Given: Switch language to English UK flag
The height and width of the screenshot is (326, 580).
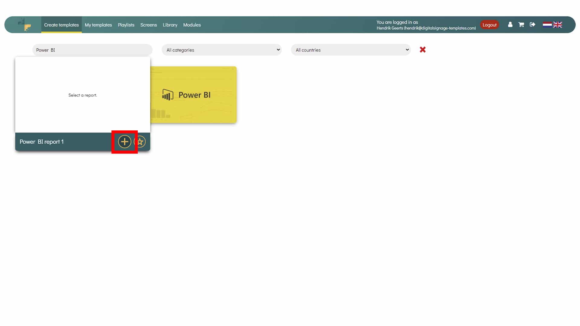Looking at the screenshot, I should pyautogui.click(x=558, y=25).
